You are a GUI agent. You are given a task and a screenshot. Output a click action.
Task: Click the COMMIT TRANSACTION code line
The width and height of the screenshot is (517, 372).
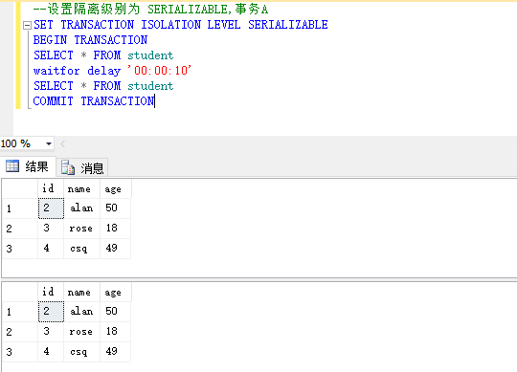[x=94, y=101]
